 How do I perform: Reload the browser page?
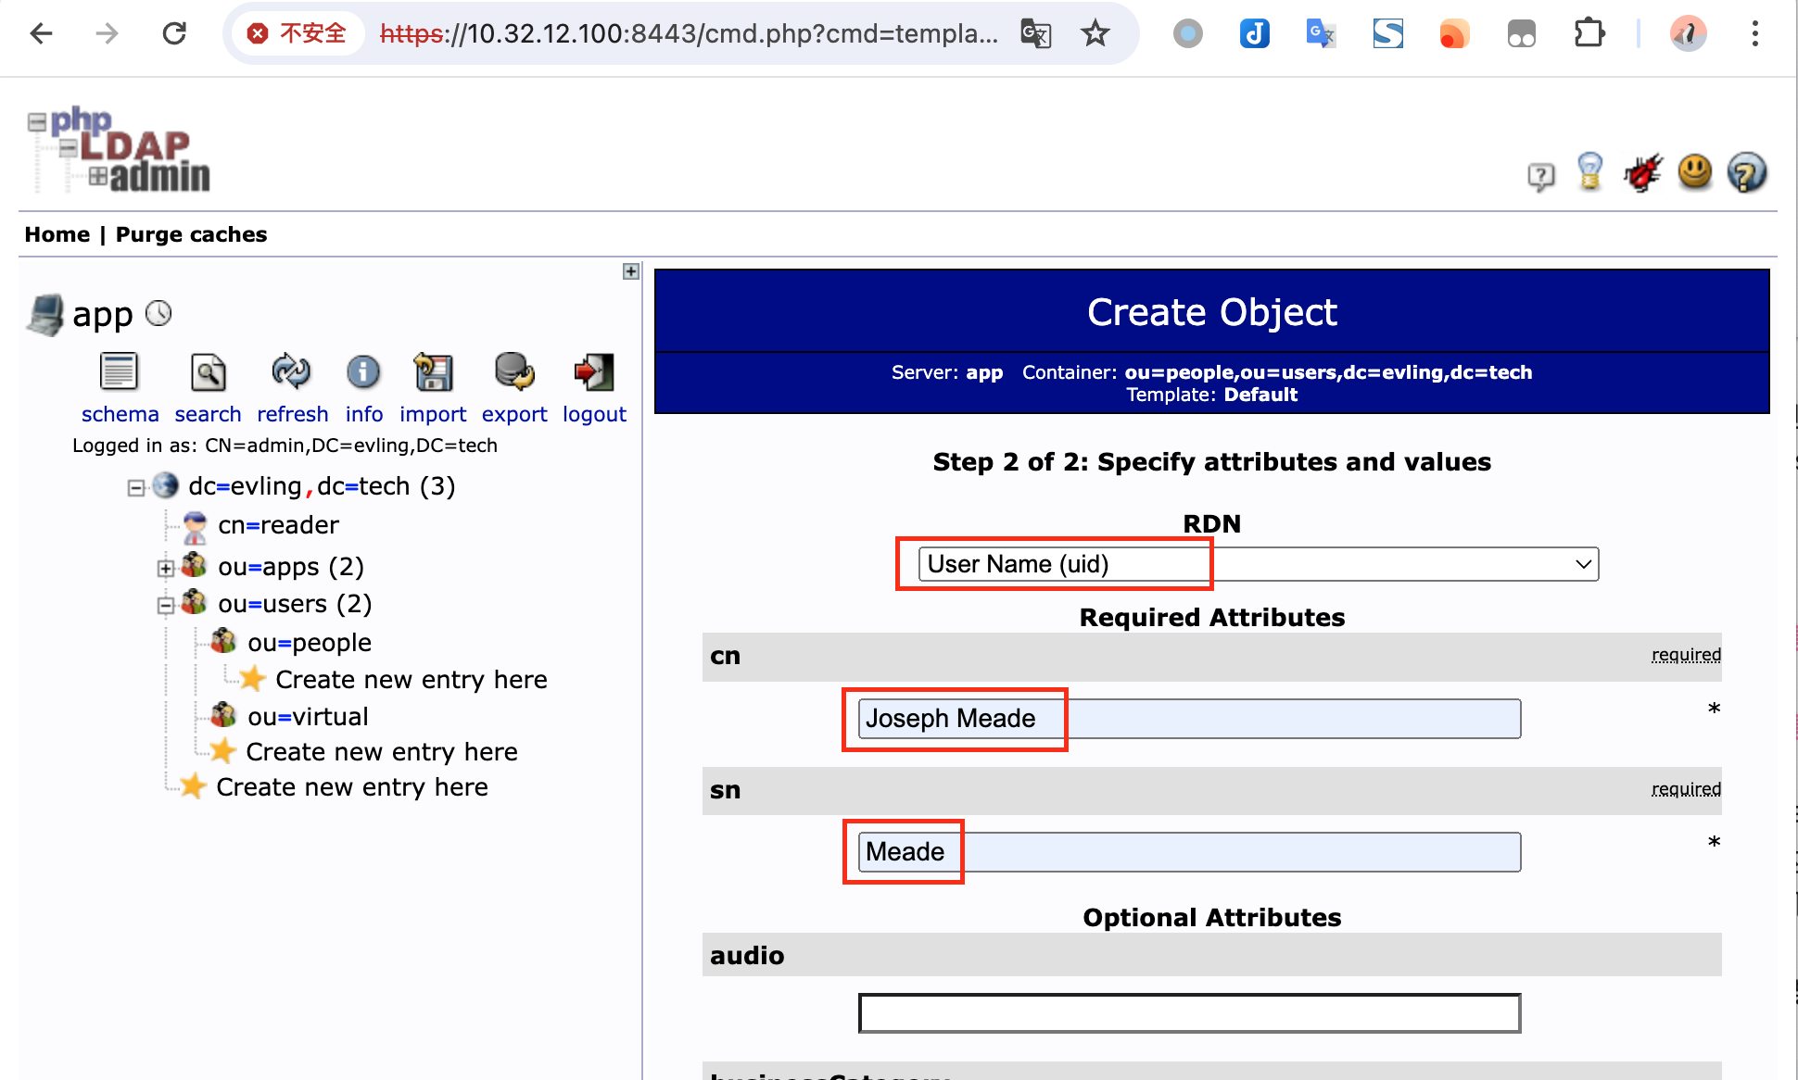[x=174, y=34]
